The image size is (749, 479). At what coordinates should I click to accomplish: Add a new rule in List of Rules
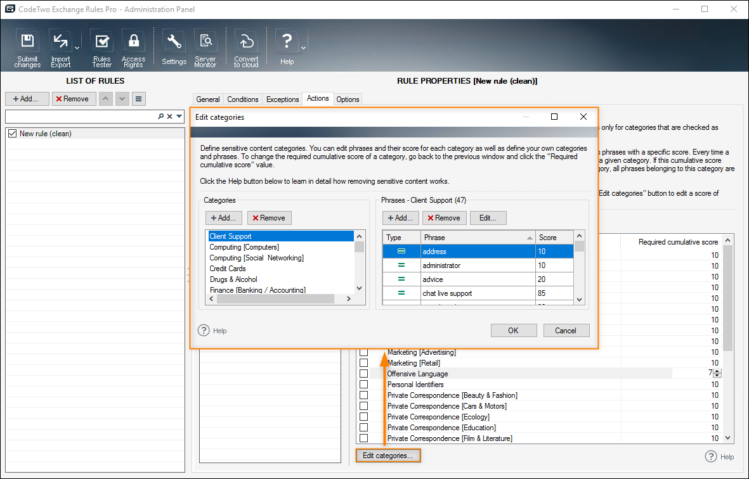tap(27, 99)
